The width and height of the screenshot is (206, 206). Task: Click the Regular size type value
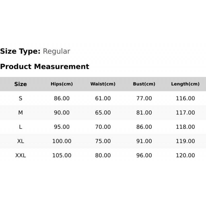click(x=56, y=51)
